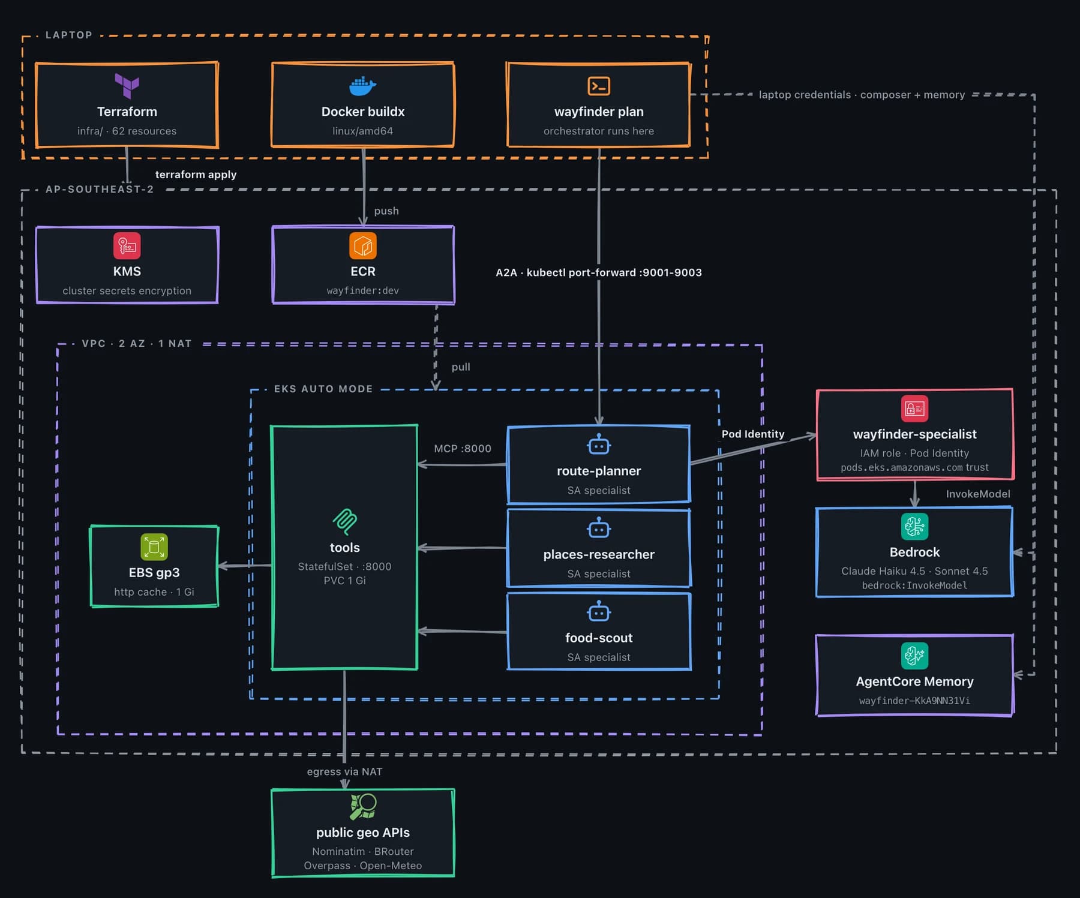Viewport: 1080px width, 898px height.
Task: Click 'SA specialist' under route-planner
Action: coord(599,490)
